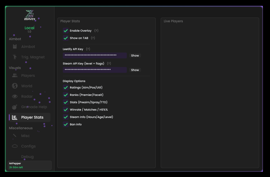Screen dimensions: 270x177
Task: Toggle Ranks (Premier/Faceit) display option
Action: (x=66, y=95)
